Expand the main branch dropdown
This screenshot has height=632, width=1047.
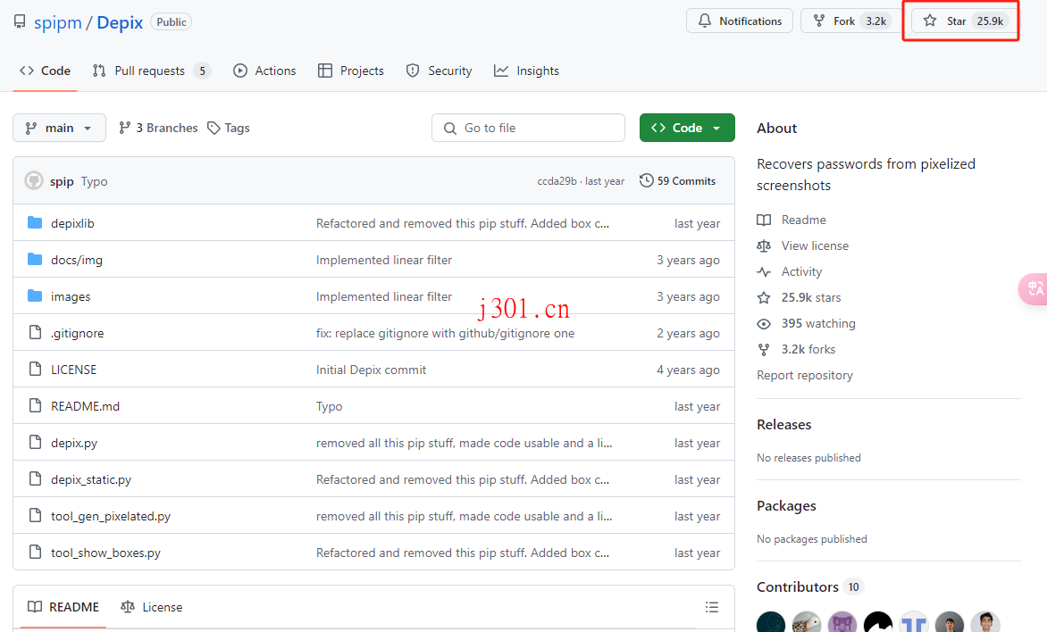(59, 128)
